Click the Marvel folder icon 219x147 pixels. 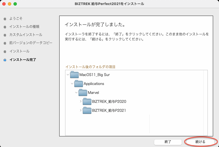pos(83,93)
